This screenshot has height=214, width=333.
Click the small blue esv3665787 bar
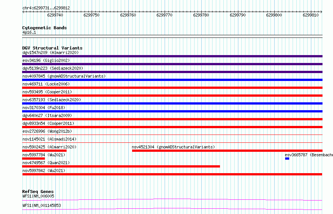click(x=287, y=159)
